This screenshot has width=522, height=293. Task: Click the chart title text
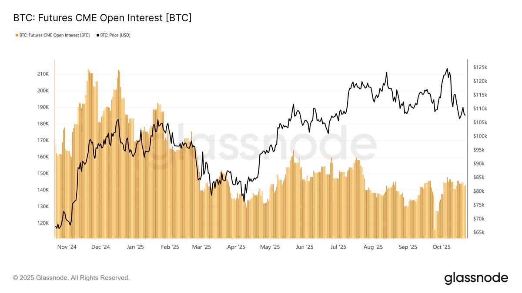point(102,18)
